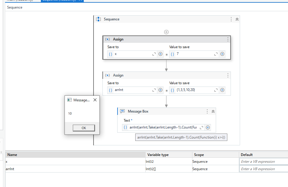Viewport: 288px width, 187px height.
Task: Open the three-dot options menu on Sequence
Action: click(x=231, y=19)
